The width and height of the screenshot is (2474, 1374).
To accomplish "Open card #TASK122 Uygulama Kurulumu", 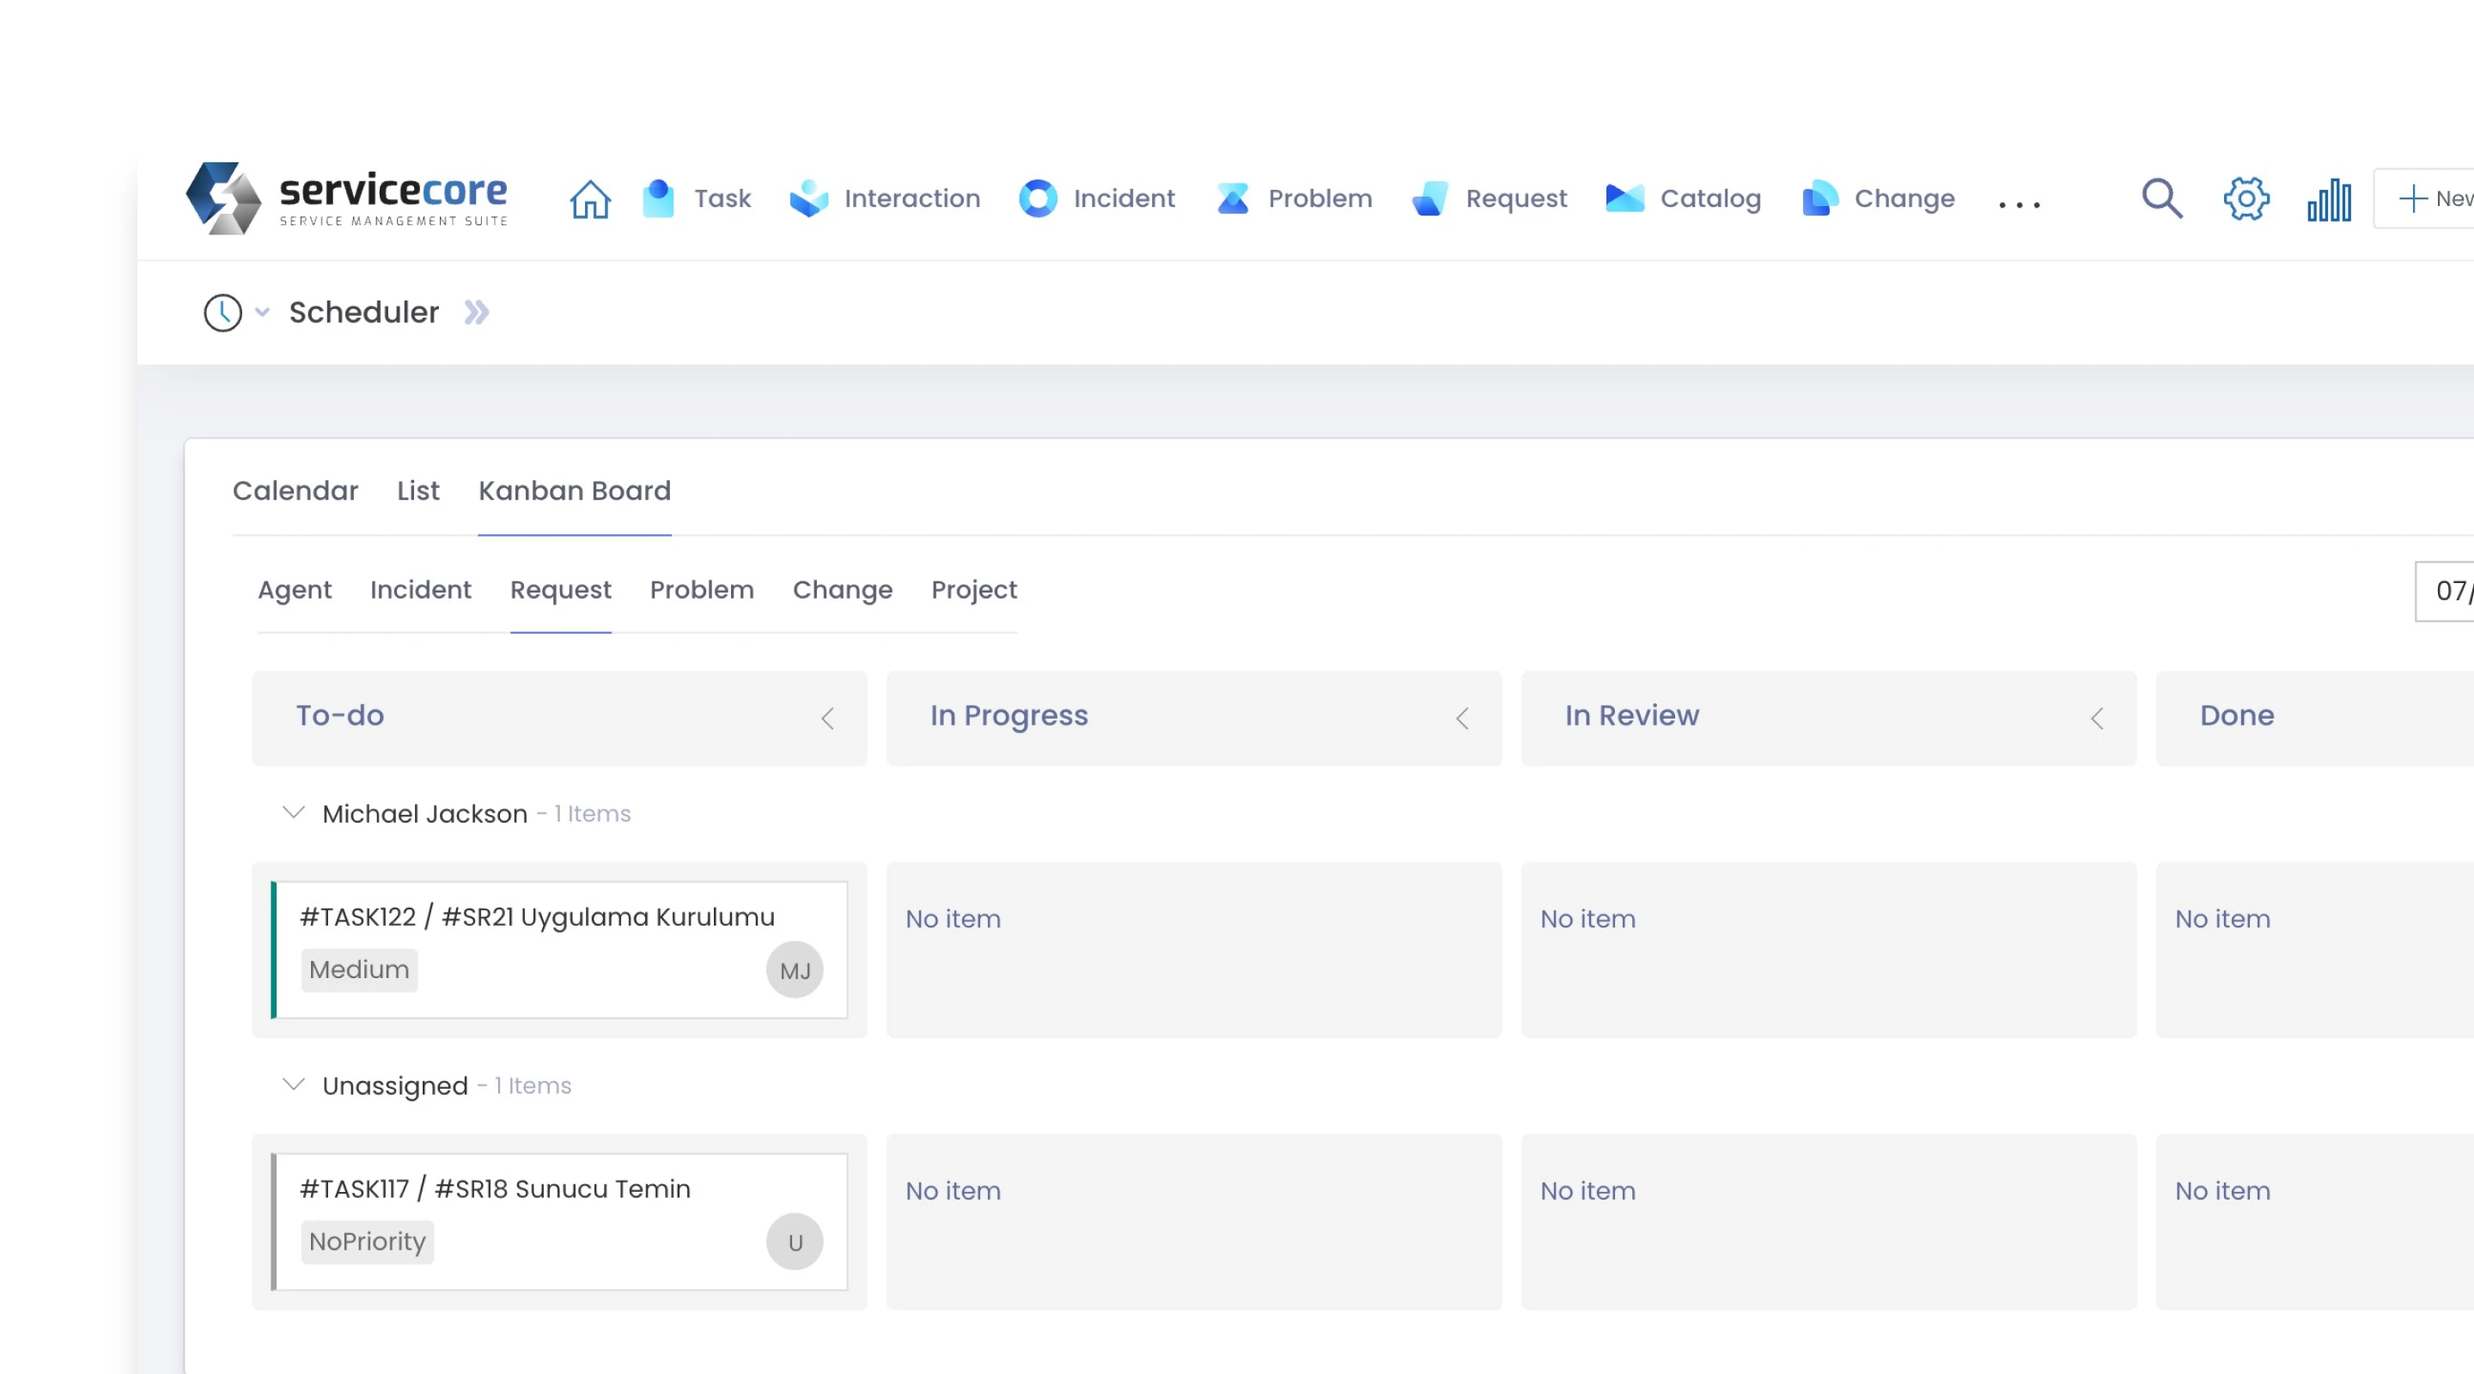I will click(561, 950).
